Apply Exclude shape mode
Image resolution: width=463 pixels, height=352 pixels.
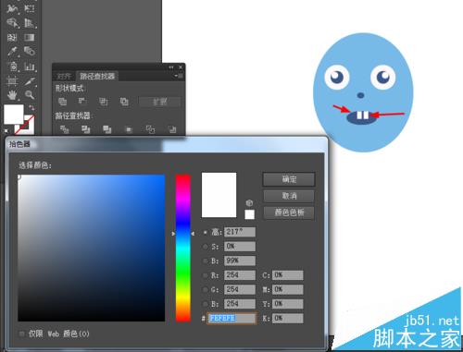[x=124, y=102]
